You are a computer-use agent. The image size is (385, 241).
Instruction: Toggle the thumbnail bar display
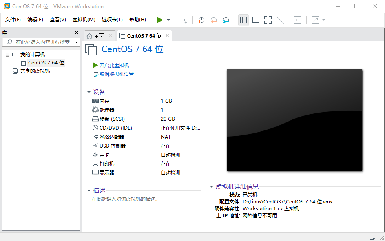tap(255, 20)
